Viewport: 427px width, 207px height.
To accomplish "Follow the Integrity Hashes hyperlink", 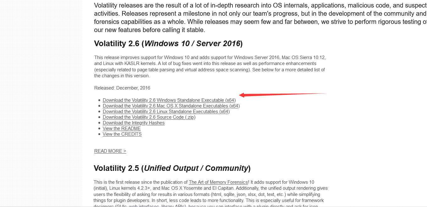I will pyautogui.click(x=134, y=123).
